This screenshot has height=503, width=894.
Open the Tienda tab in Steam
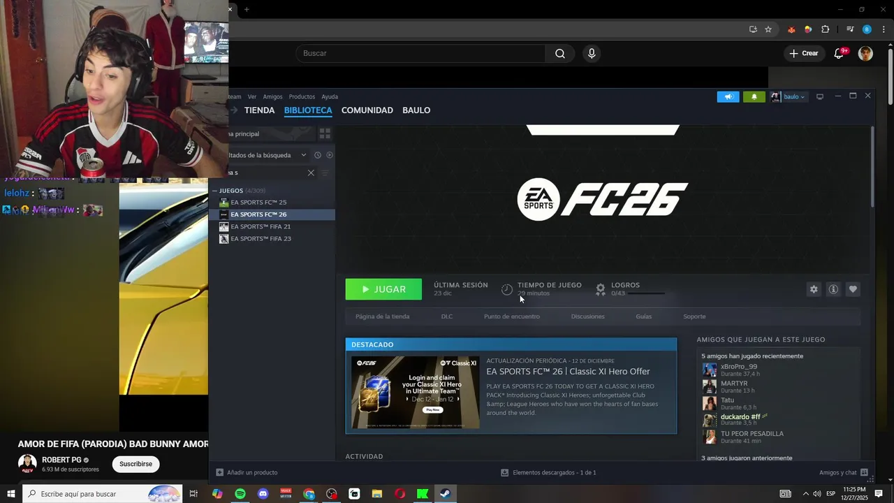pos(259,110)
